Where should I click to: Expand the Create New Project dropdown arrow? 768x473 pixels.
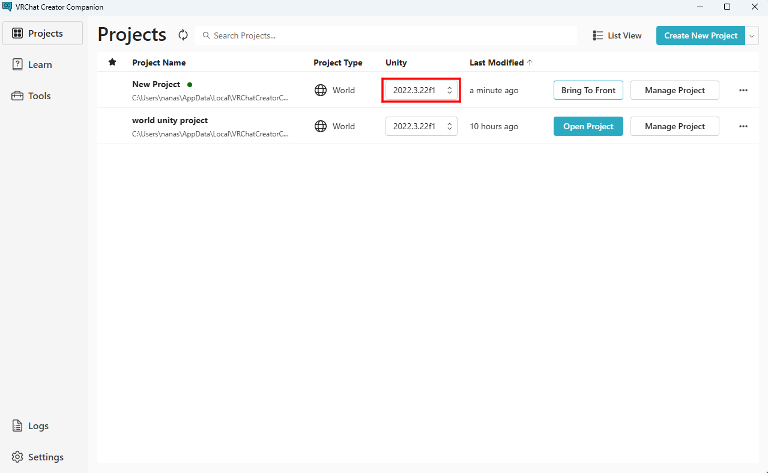[752, 35]
